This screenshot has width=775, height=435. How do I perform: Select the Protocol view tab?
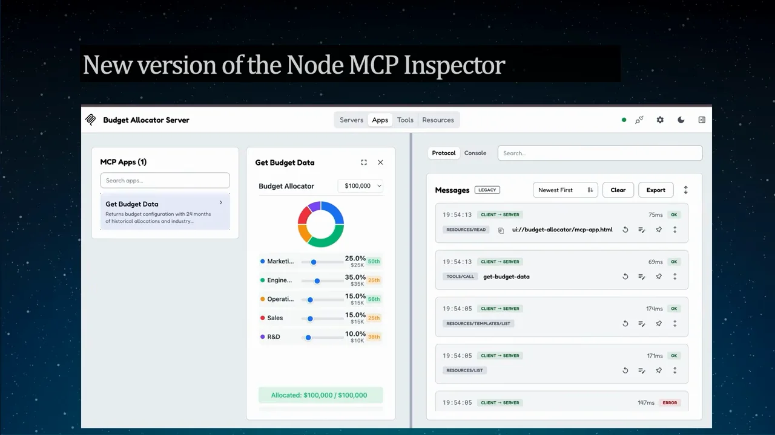(x=444, y=153)
